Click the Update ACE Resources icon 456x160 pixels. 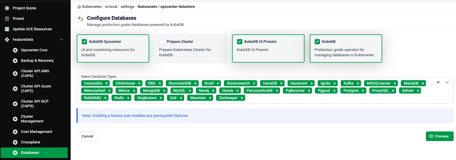7,29
